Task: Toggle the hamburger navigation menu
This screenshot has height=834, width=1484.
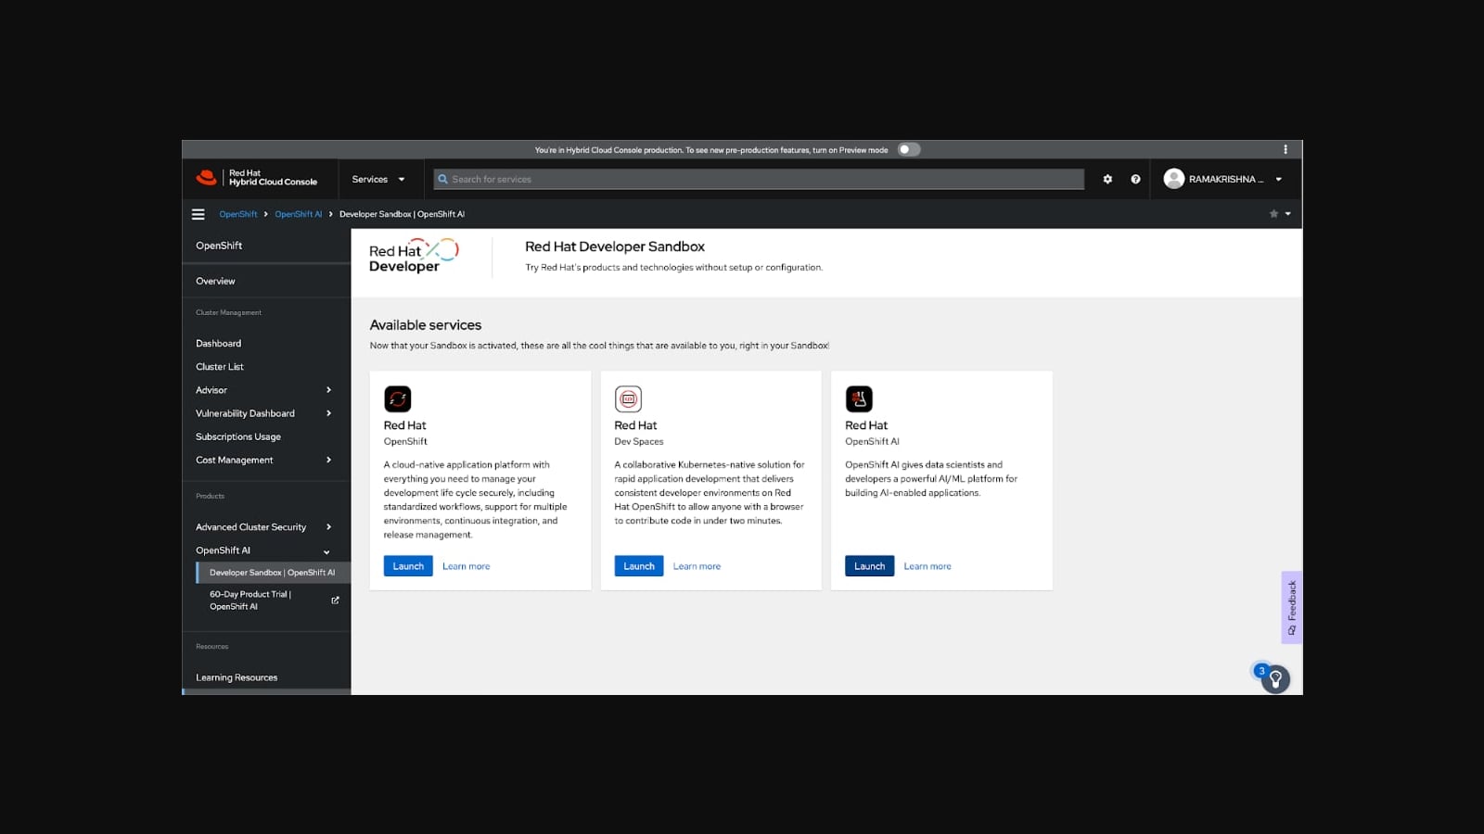Action: pyautogui.click(x=198, y=214)
